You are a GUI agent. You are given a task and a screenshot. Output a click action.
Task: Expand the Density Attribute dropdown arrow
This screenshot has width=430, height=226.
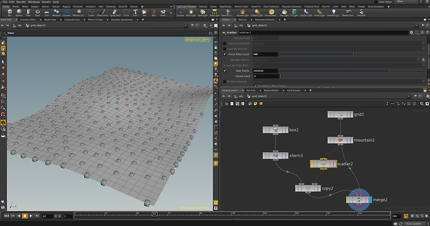click(423, 44)
